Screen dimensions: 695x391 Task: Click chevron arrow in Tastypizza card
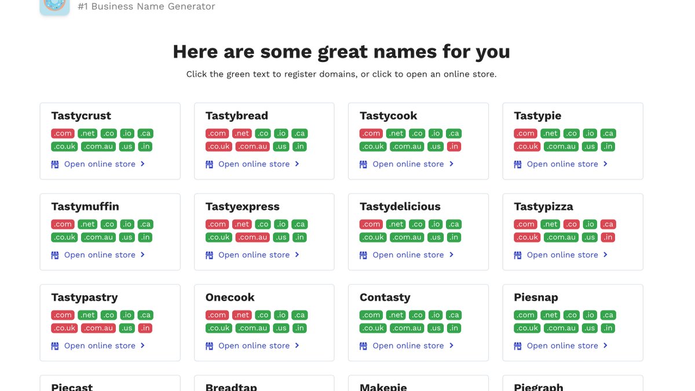[605, 254]
